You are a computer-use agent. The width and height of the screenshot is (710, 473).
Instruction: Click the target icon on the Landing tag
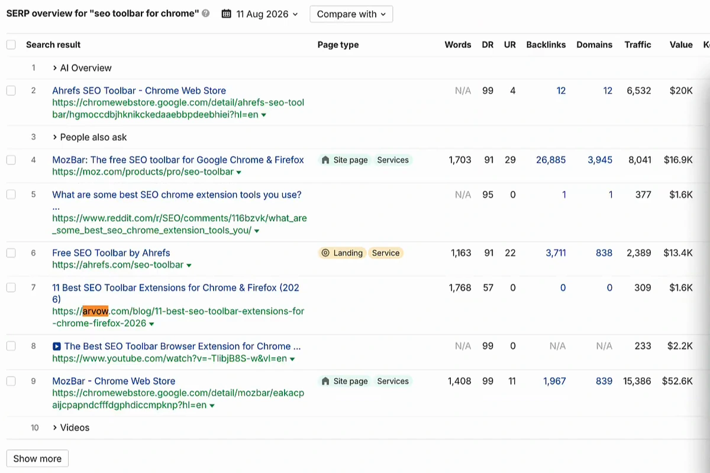click(x=325, y=253)
